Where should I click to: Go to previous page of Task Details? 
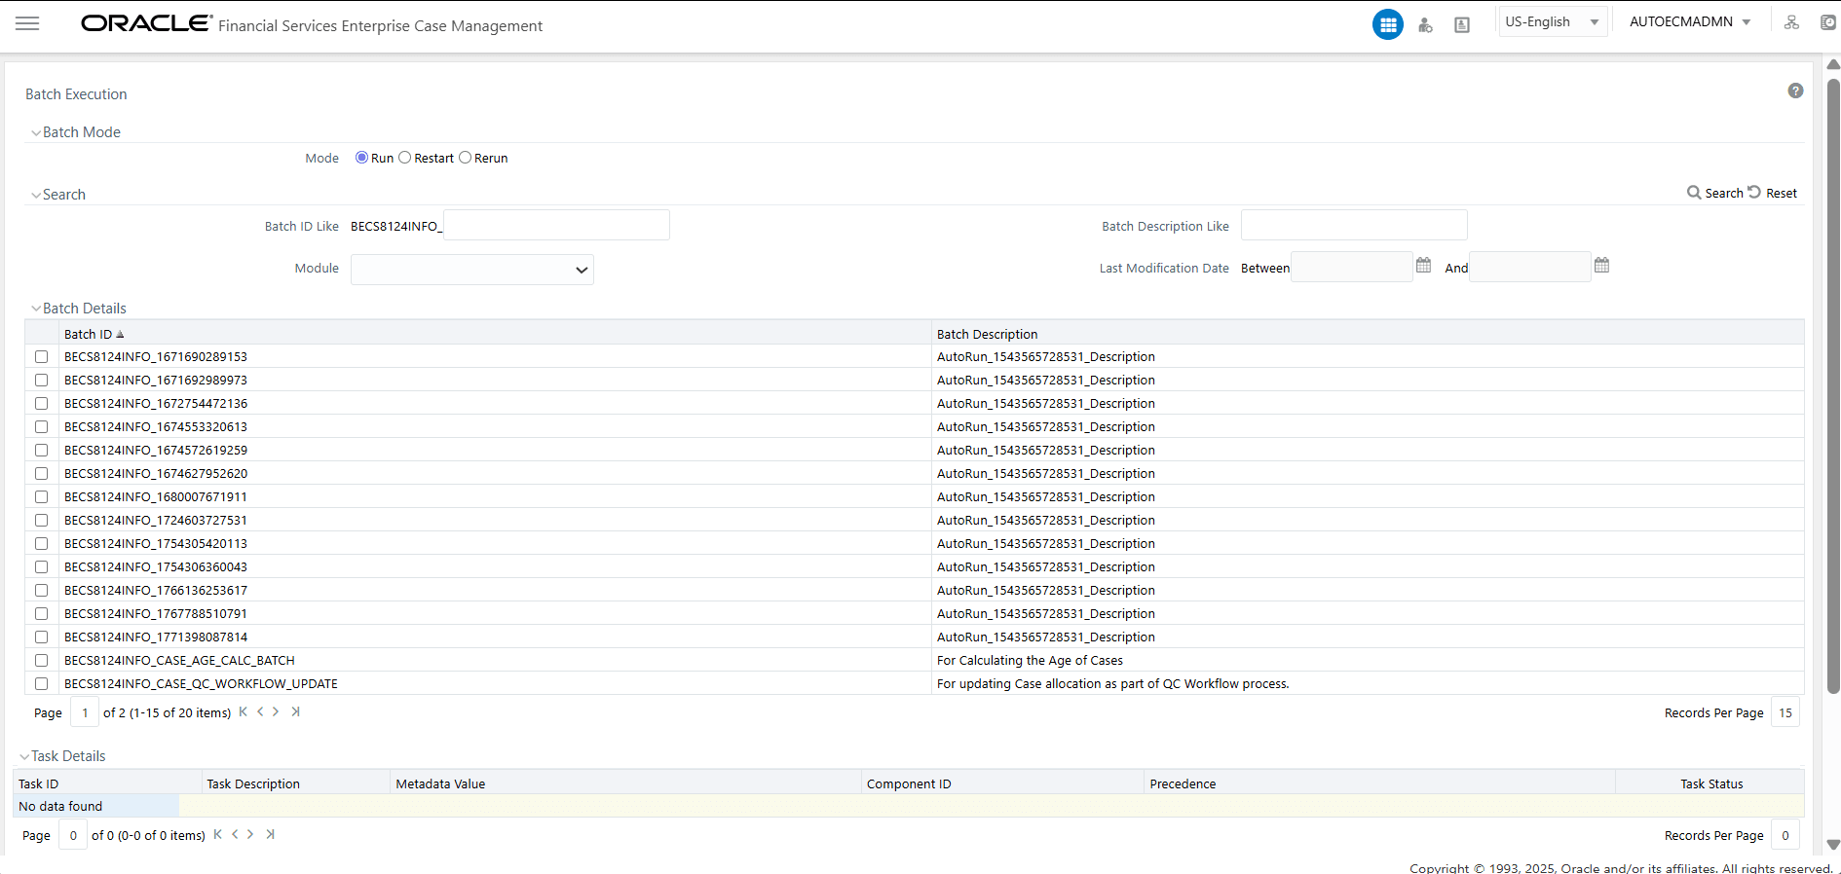pos(235,834)
